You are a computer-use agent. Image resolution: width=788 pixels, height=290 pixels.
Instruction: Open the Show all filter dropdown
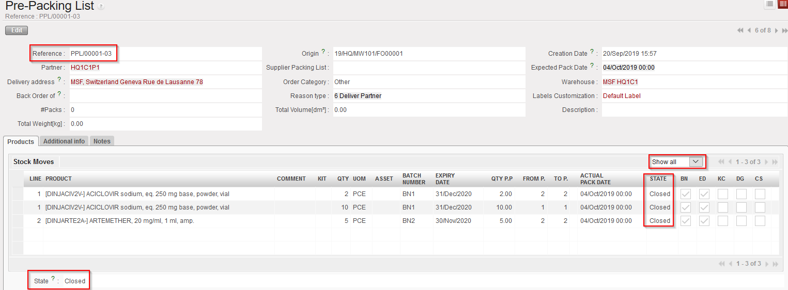[676, 162]
